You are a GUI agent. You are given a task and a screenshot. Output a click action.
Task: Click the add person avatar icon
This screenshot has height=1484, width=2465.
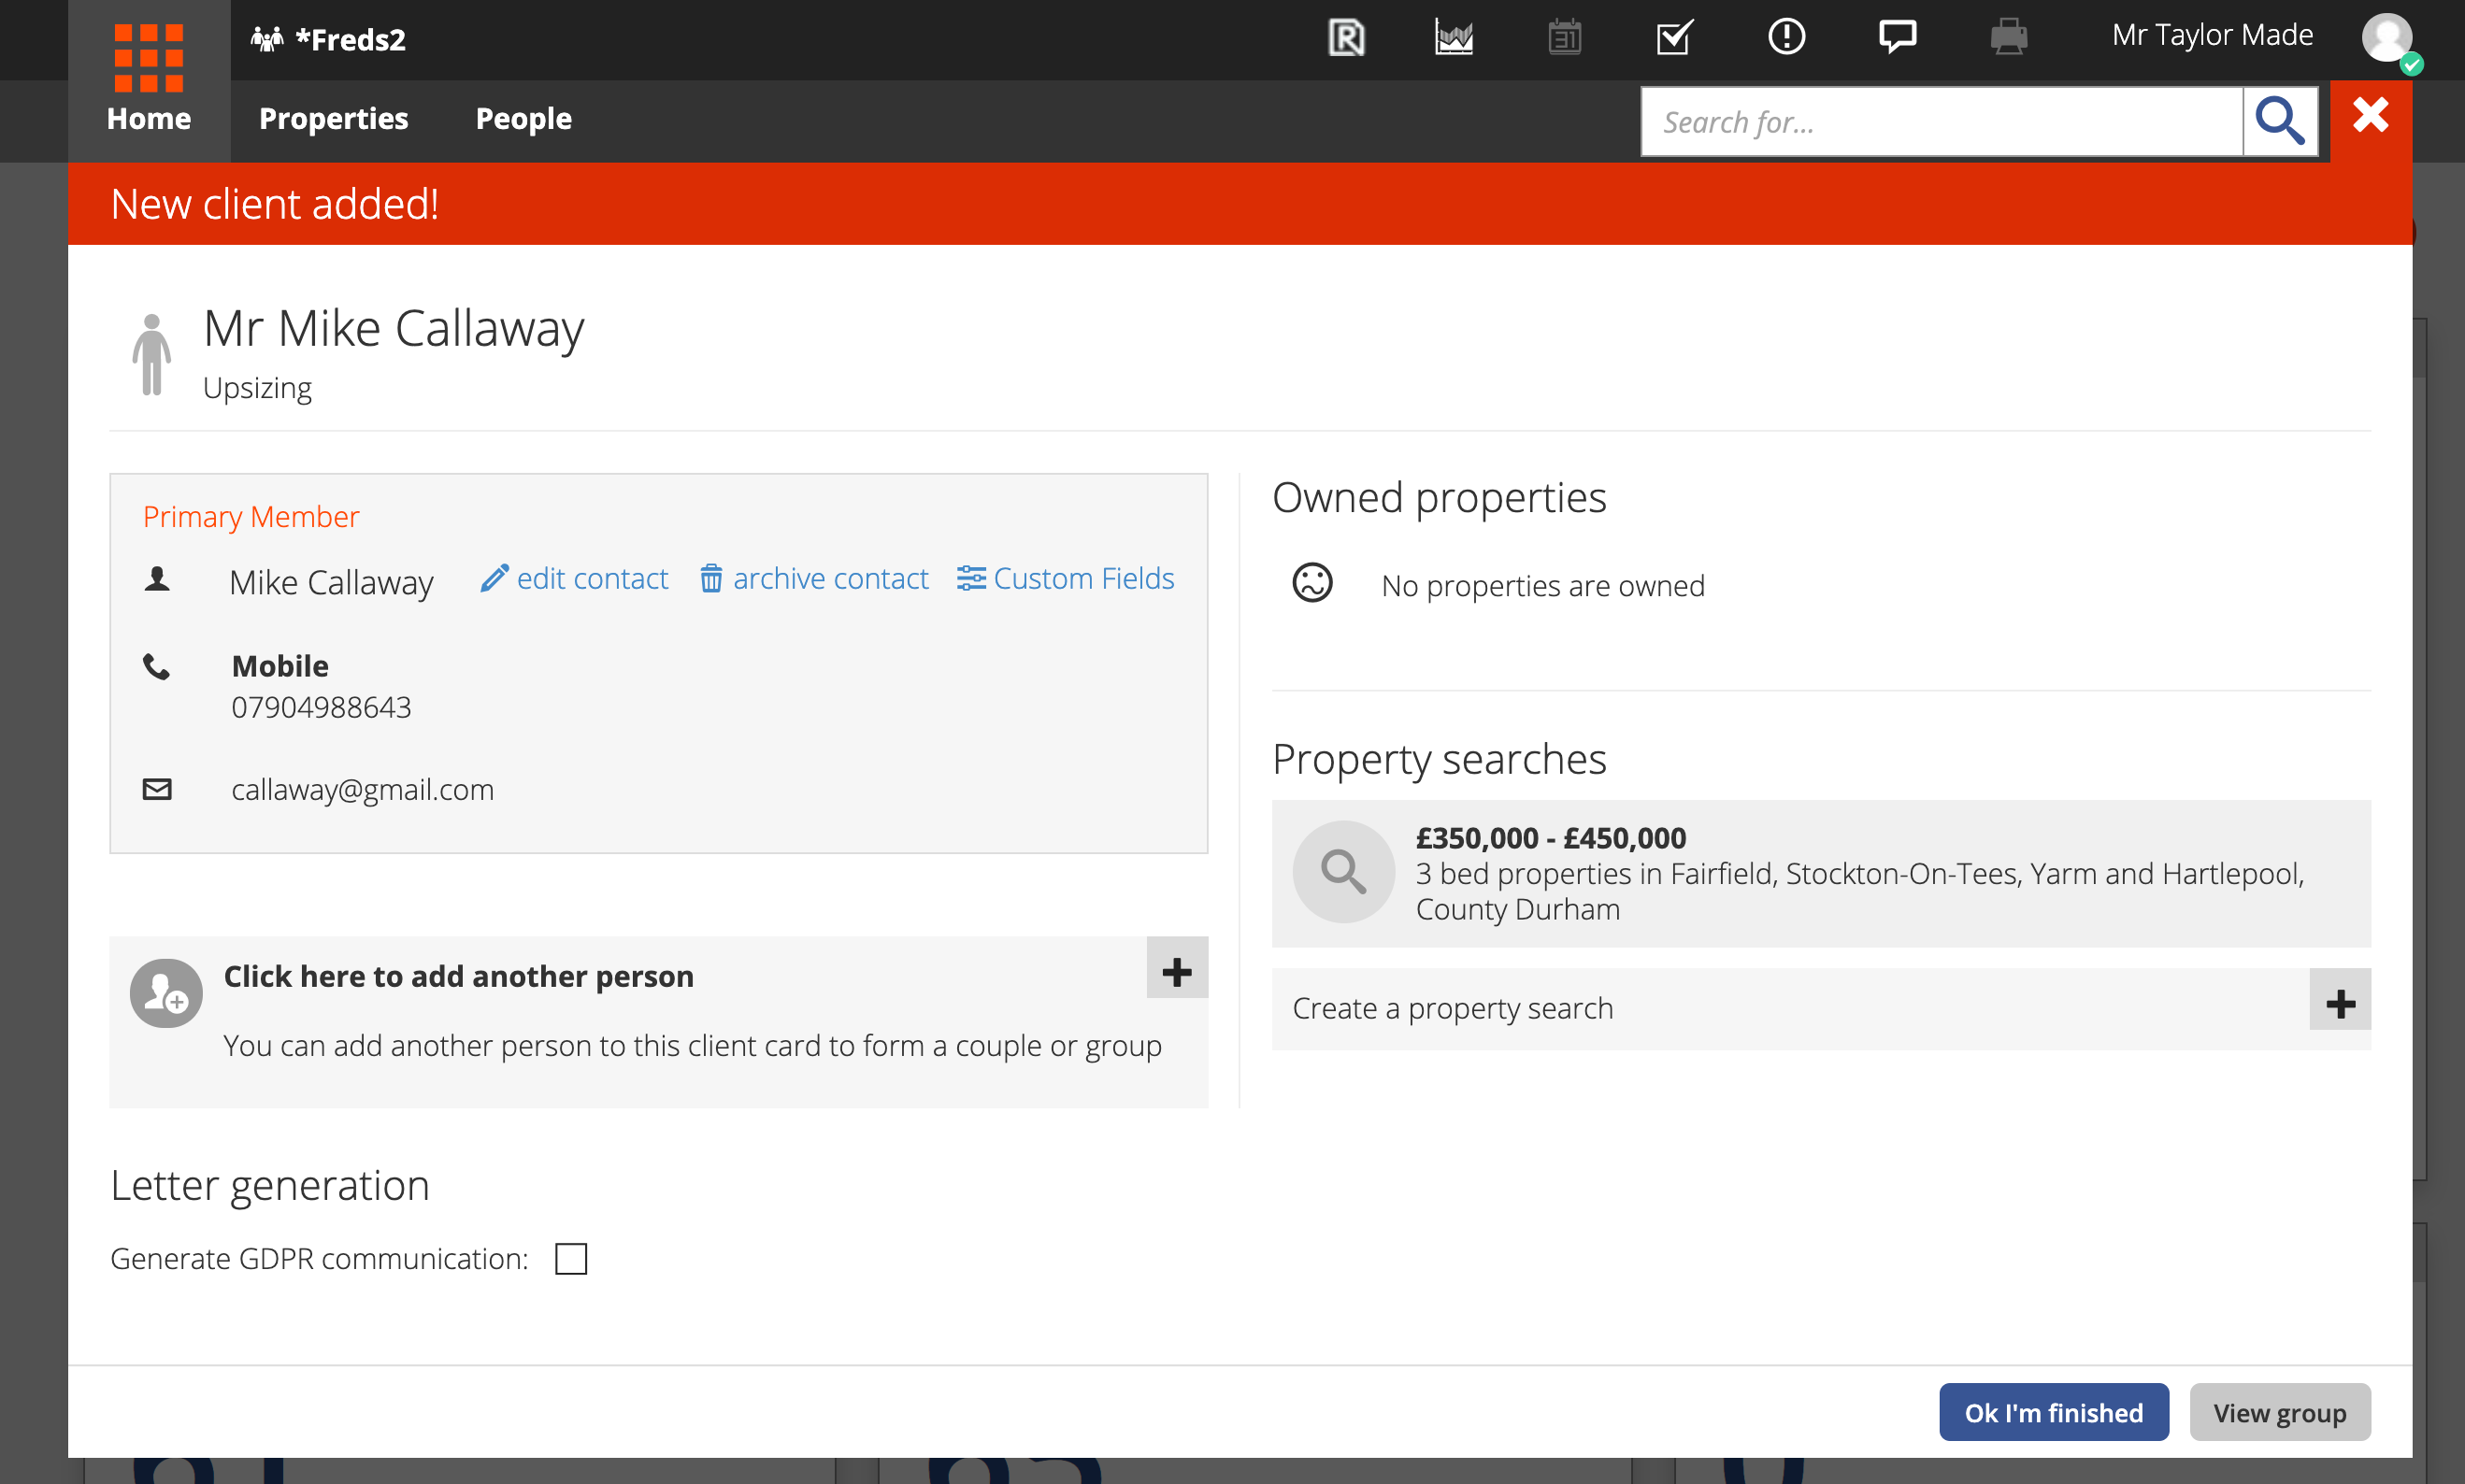[x=166, y=994]
